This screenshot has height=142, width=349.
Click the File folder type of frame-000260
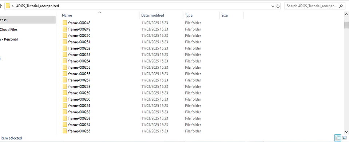[193, 100]
